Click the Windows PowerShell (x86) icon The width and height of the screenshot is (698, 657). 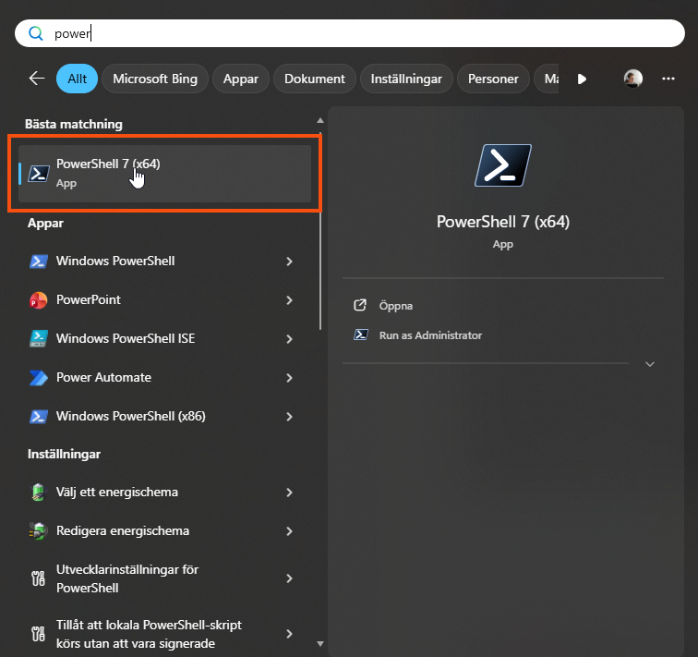click(x=38, y=417)
